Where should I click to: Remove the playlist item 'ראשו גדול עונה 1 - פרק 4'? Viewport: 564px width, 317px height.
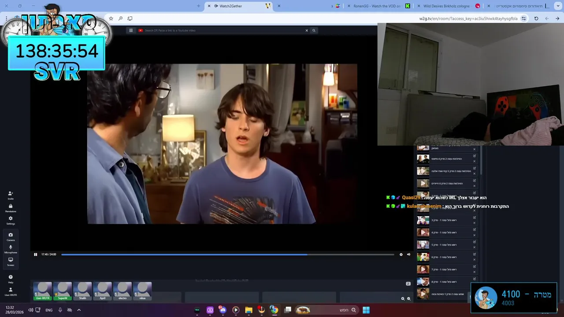pyautogui.click(x=475, y=235)
